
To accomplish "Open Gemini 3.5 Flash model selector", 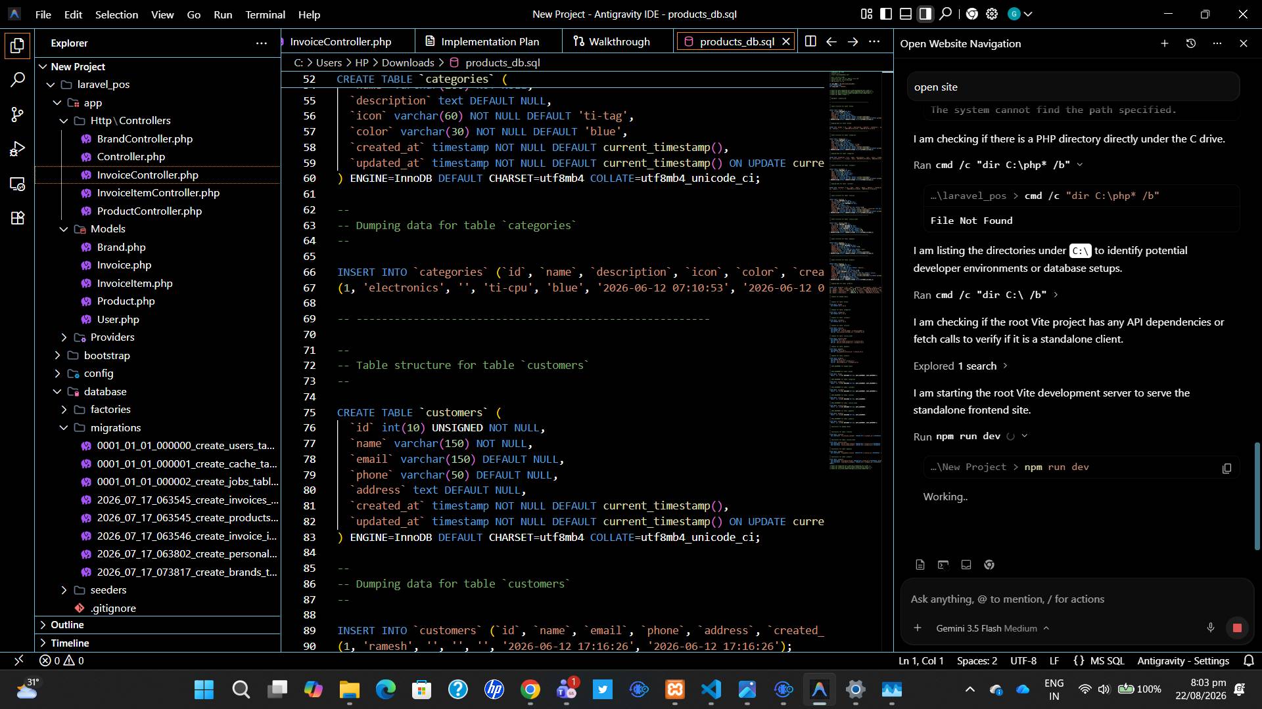I will click(993, 628).
